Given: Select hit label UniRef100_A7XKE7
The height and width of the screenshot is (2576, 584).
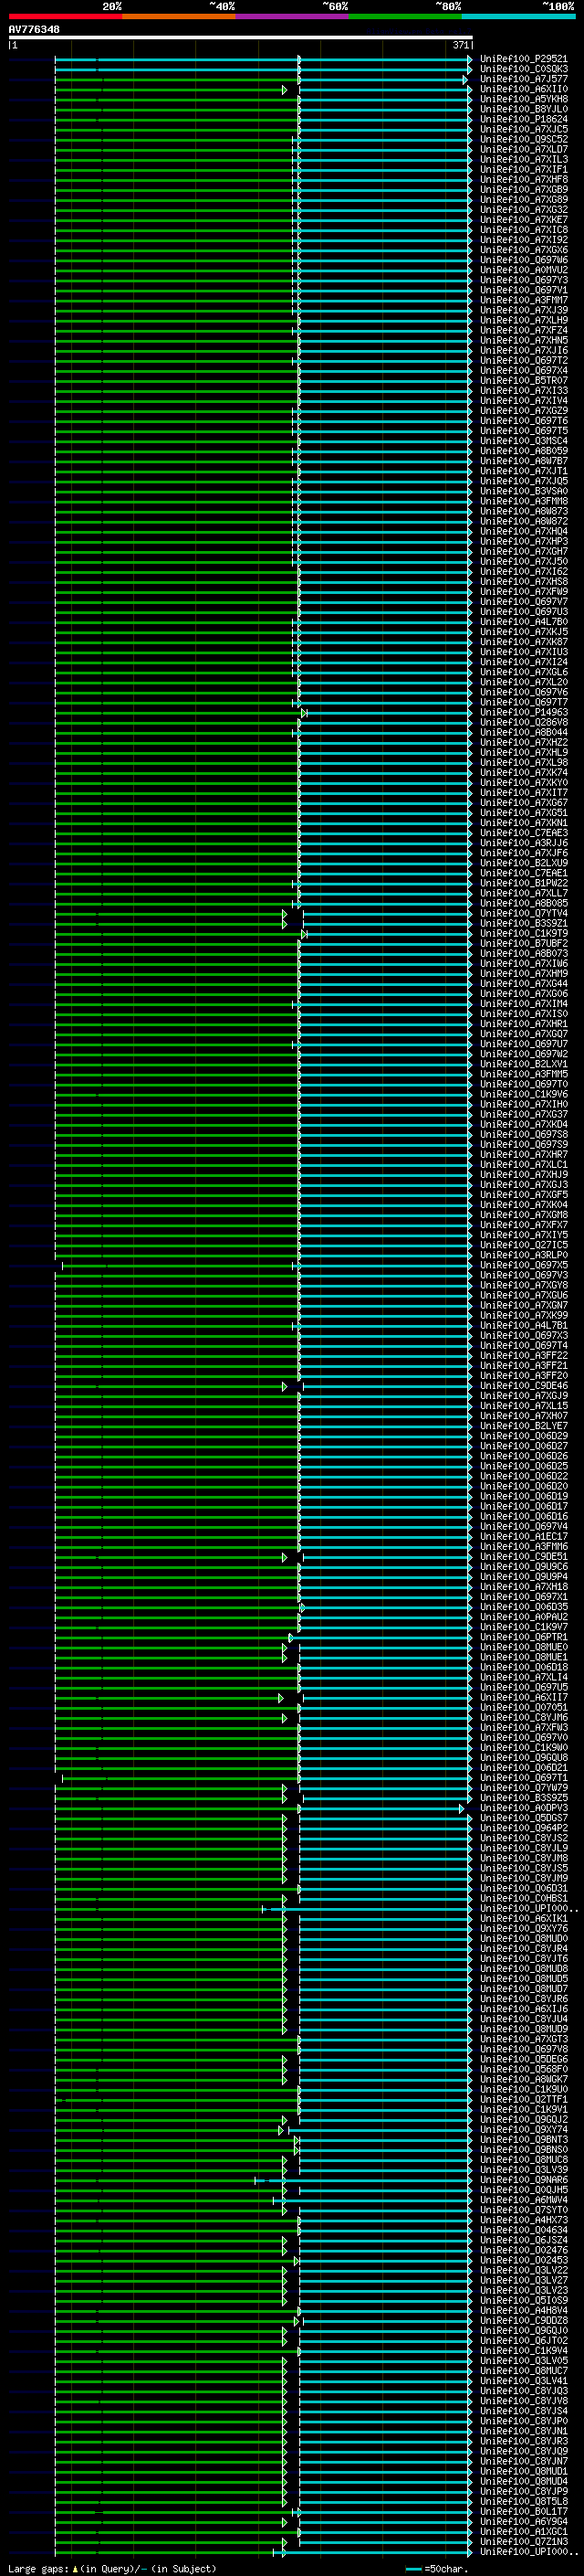Looking at the screenshot, I should 524,220.
